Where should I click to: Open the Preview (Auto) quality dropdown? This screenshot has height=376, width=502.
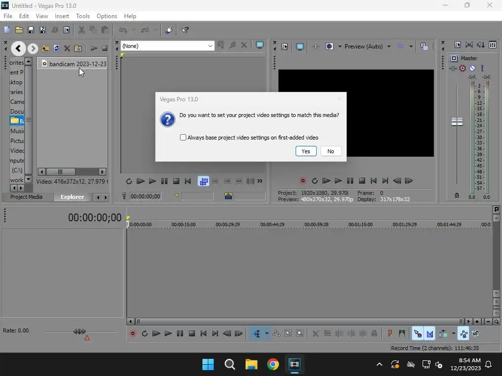[x=389, y=47]
